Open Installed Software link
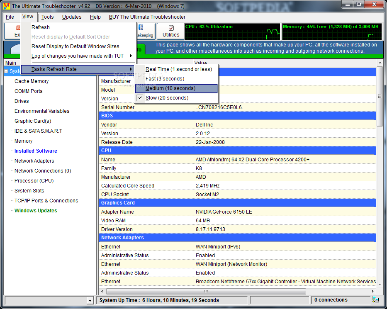The image size is (387, 309). click(36, 151)
